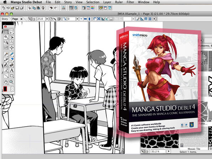212x159 pixels.
Task: Click the Cut toolbar icon
Action: (x=30, y=8)
